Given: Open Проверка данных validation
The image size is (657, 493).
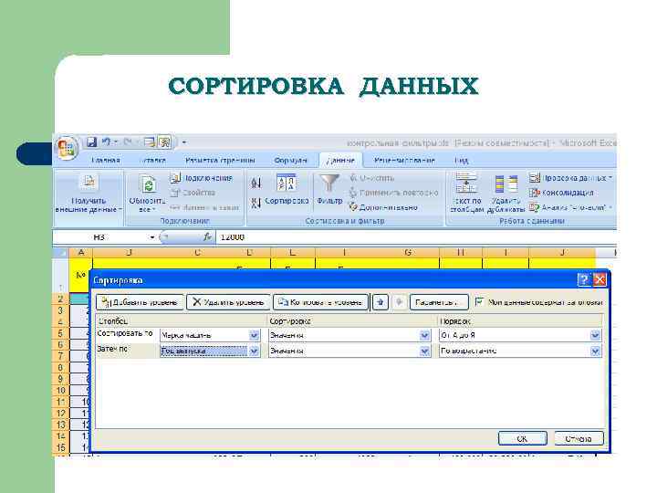Looking at the screenshot, I should [x=570, y=178].
